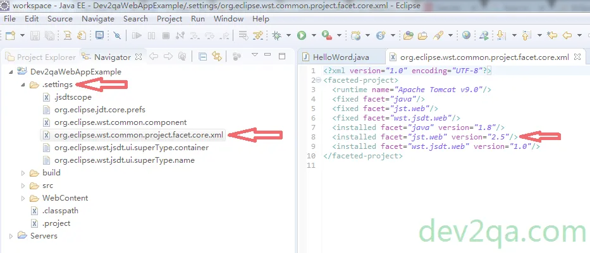This screenshot has width=590, height=253.
Task: Open the Run dropdown arrow
Action: tap(314, 36)
